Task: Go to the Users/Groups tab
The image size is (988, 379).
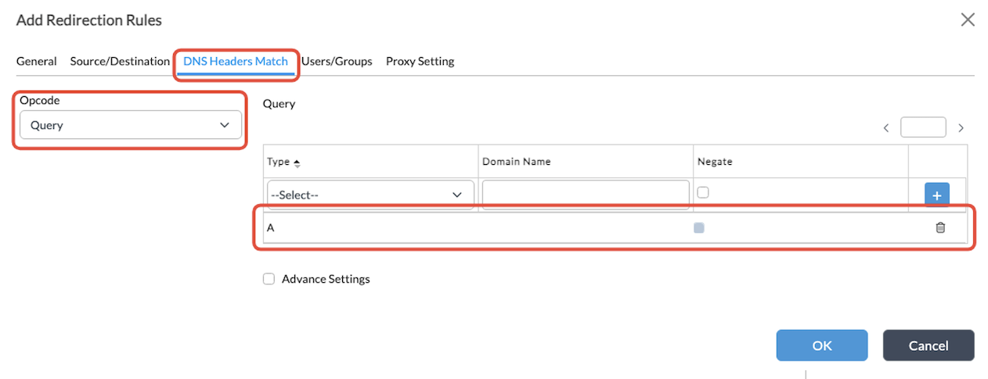Action: click(x=337, y=61)
